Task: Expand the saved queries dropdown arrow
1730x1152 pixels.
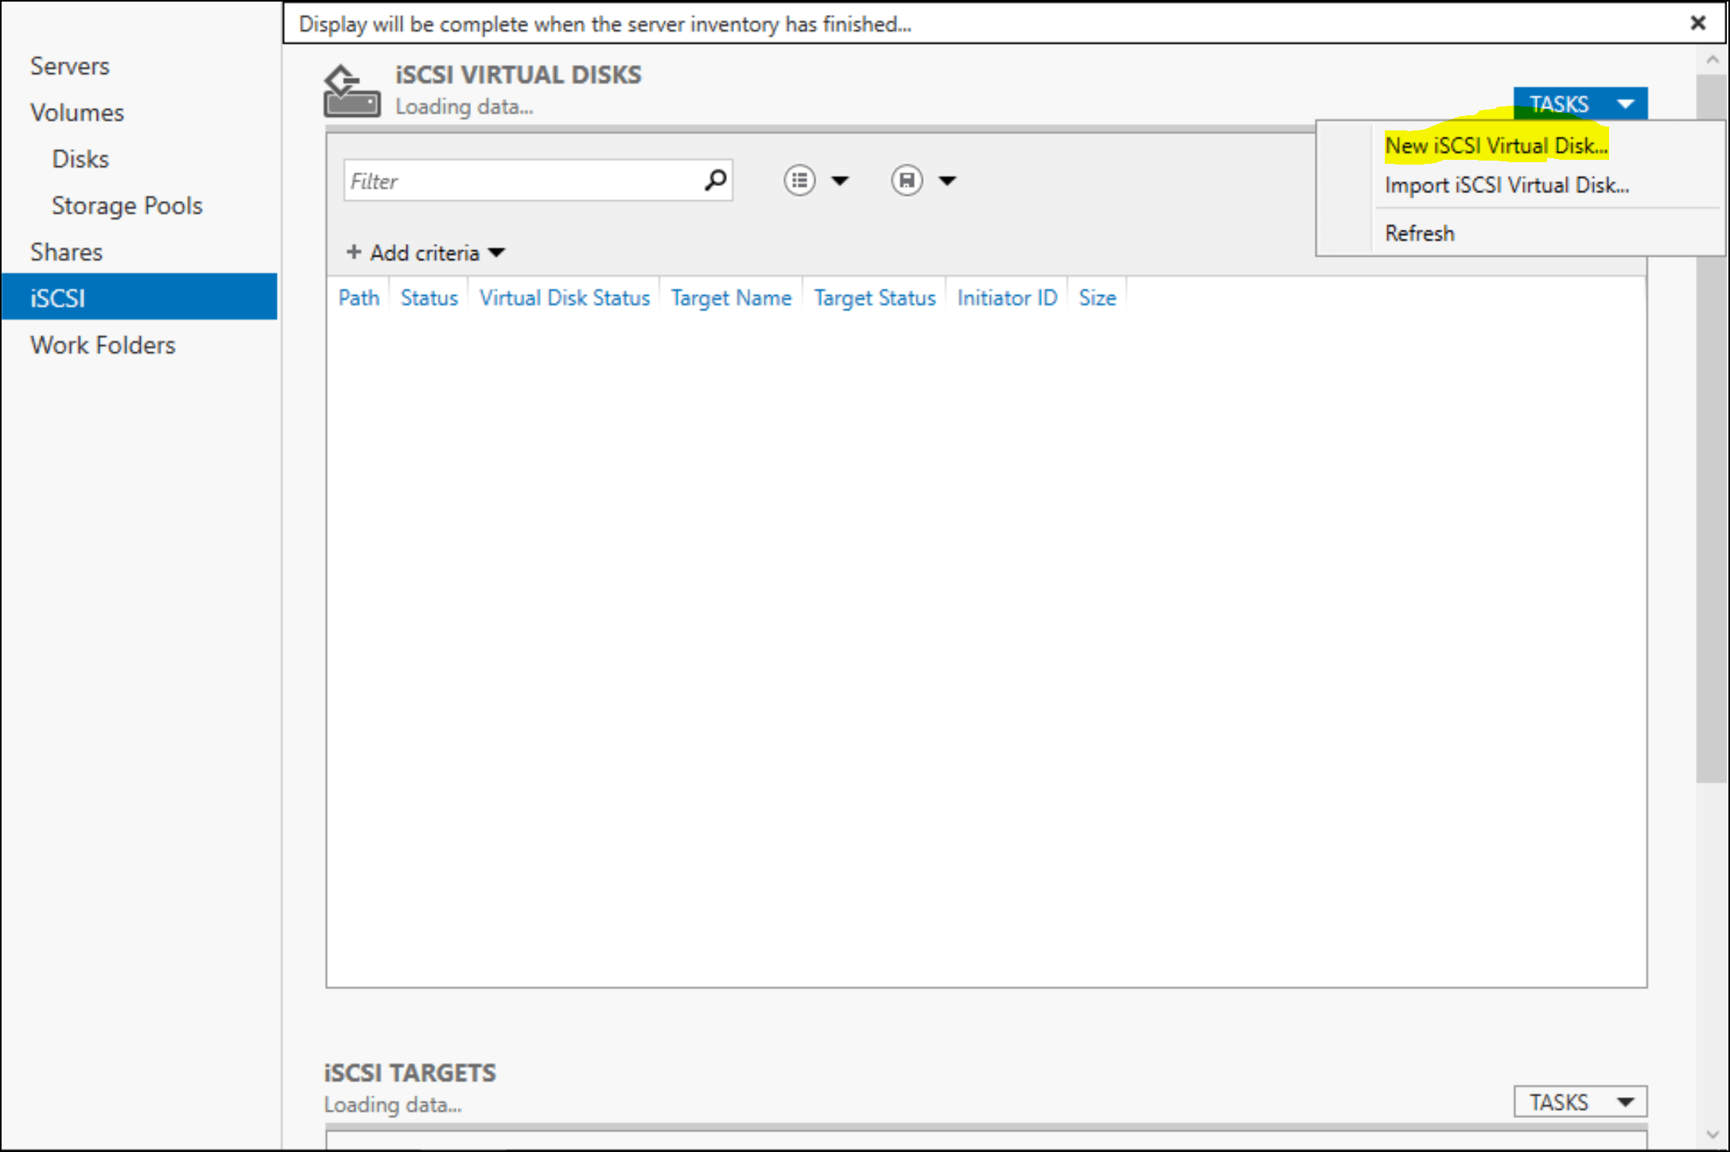Action: point(947,180)
